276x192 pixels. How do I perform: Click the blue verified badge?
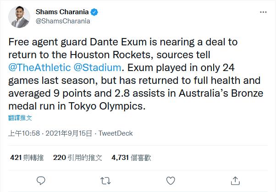pyautogui.click(x=94, y=12)
